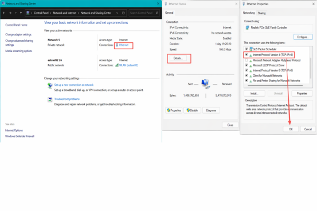Screen dimensions: 317x211
Task: Toggle Internet Protocol Version 4 checkbox
Action: click(x=246, y=55)
